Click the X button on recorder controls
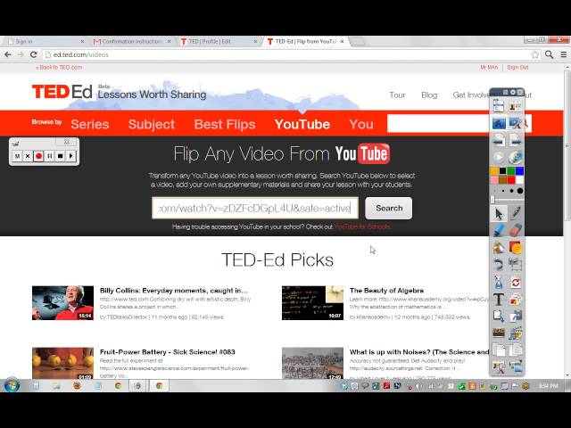 pos(28,156)
